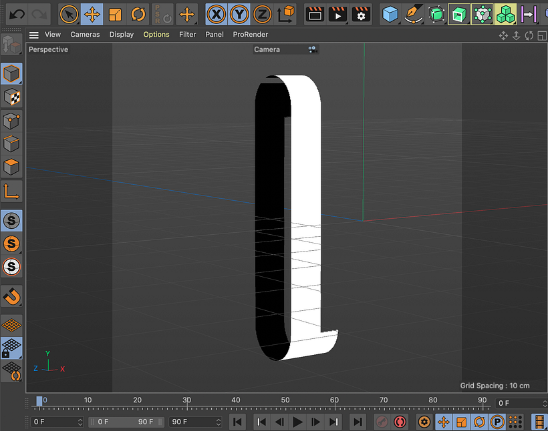548x431 pixels.
Task: Open the Extrude generator dropdown
Action: pos(459,14)
